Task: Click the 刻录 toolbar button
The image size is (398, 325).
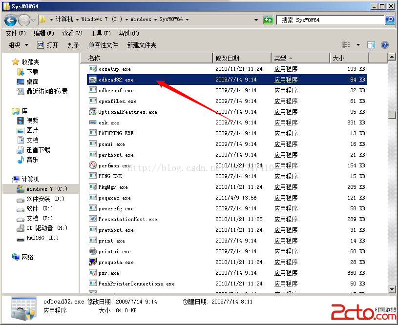Action: 74,45
